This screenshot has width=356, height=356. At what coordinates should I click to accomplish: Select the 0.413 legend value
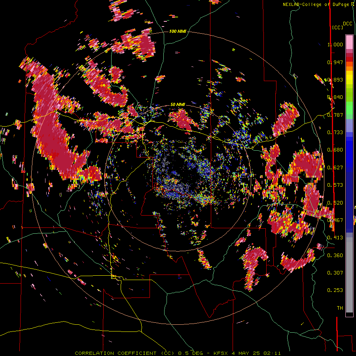click(x=335, y=238)
